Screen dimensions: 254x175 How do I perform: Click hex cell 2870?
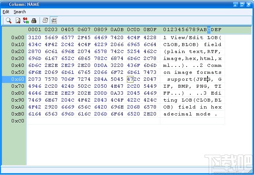pos(34,52)
